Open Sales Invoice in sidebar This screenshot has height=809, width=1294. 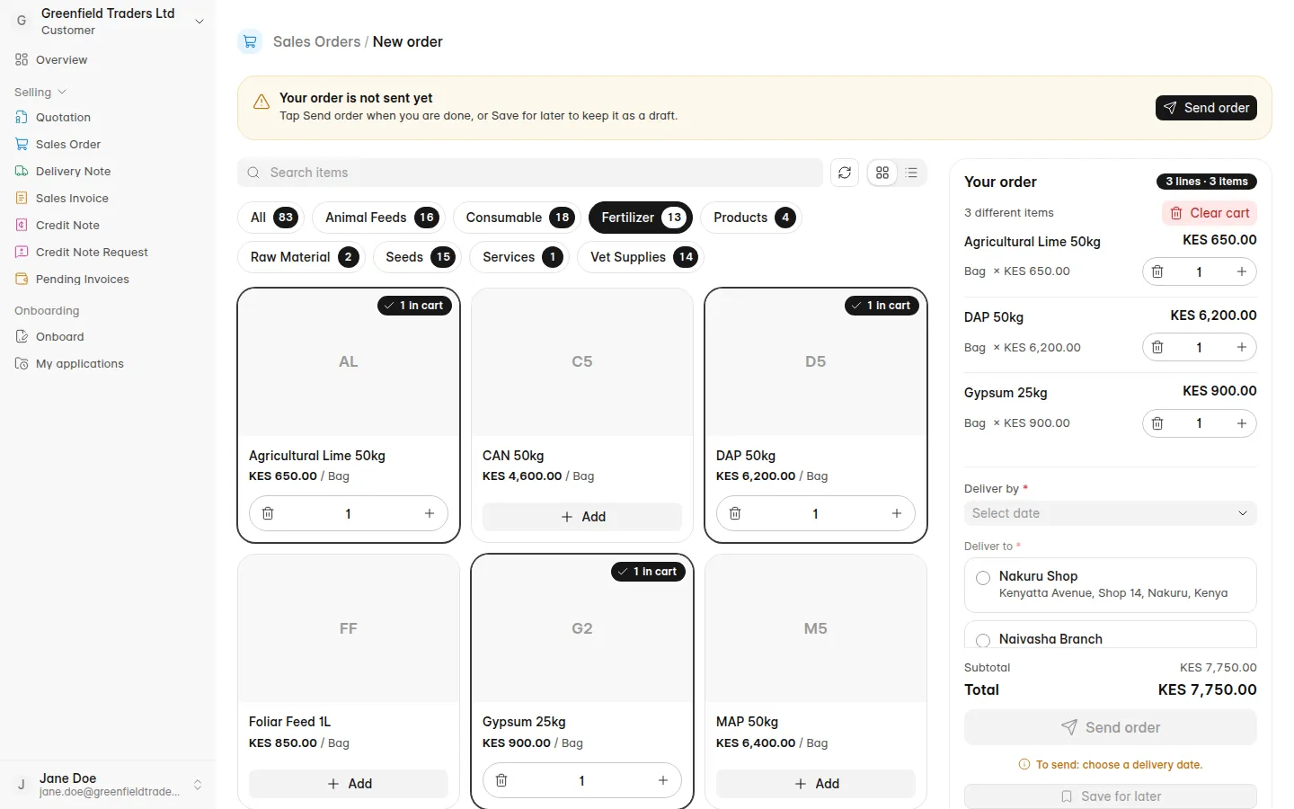(x=108, y=199)
